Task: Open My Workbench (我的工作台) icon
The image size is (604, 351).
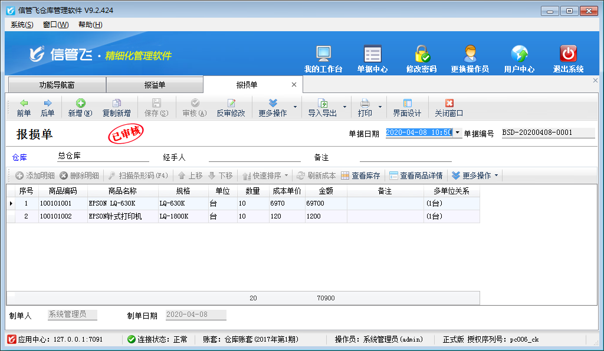Action: pos(323,55)
